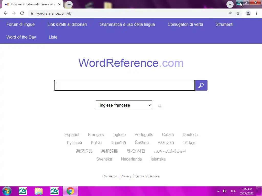Go back with the browser back arrow
This screenshot has width=262, height=196.
point(6,13)
